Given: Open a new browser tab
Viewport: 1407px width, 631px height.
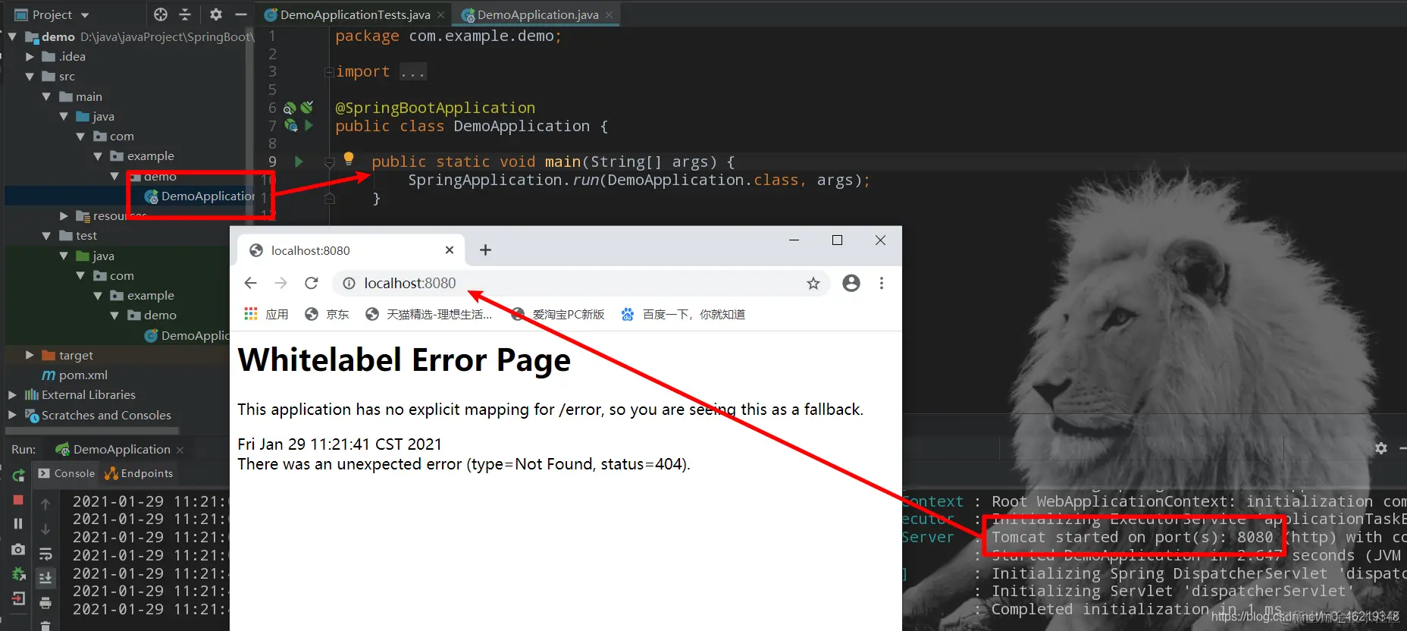Looking at the screenshot, I should click(x=485, y=250).
